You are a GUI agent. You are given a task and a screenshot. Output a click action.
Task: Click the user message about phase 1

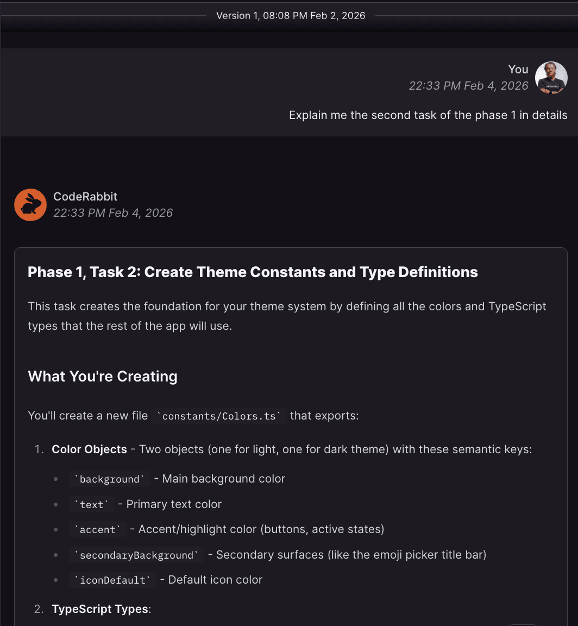coord(428,115)
